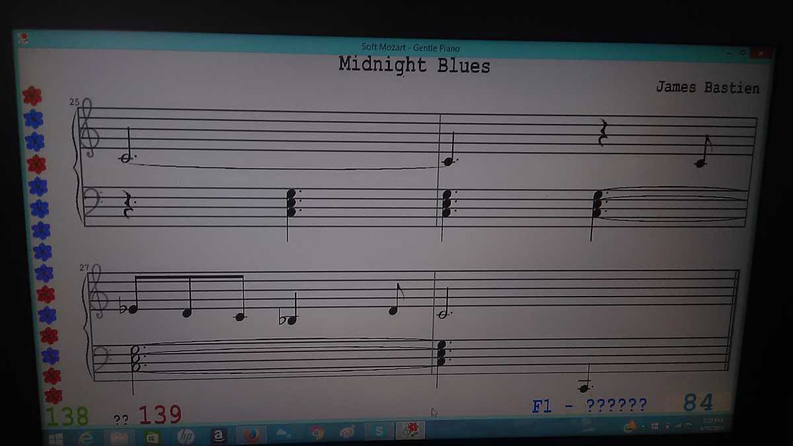The height and width of the screenshot is (446, 793).
Task: Open the Windows Start button
Action: [56, 439]
